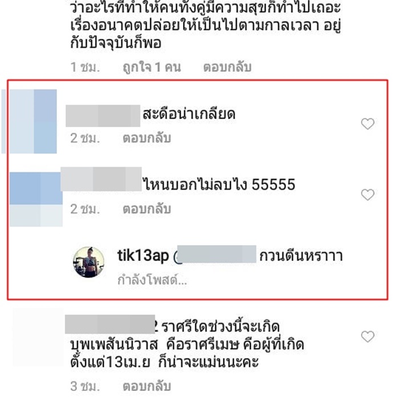Click the 3 ชม. timestamp
The image size is (399, 399).
click(x=85, y=386)
